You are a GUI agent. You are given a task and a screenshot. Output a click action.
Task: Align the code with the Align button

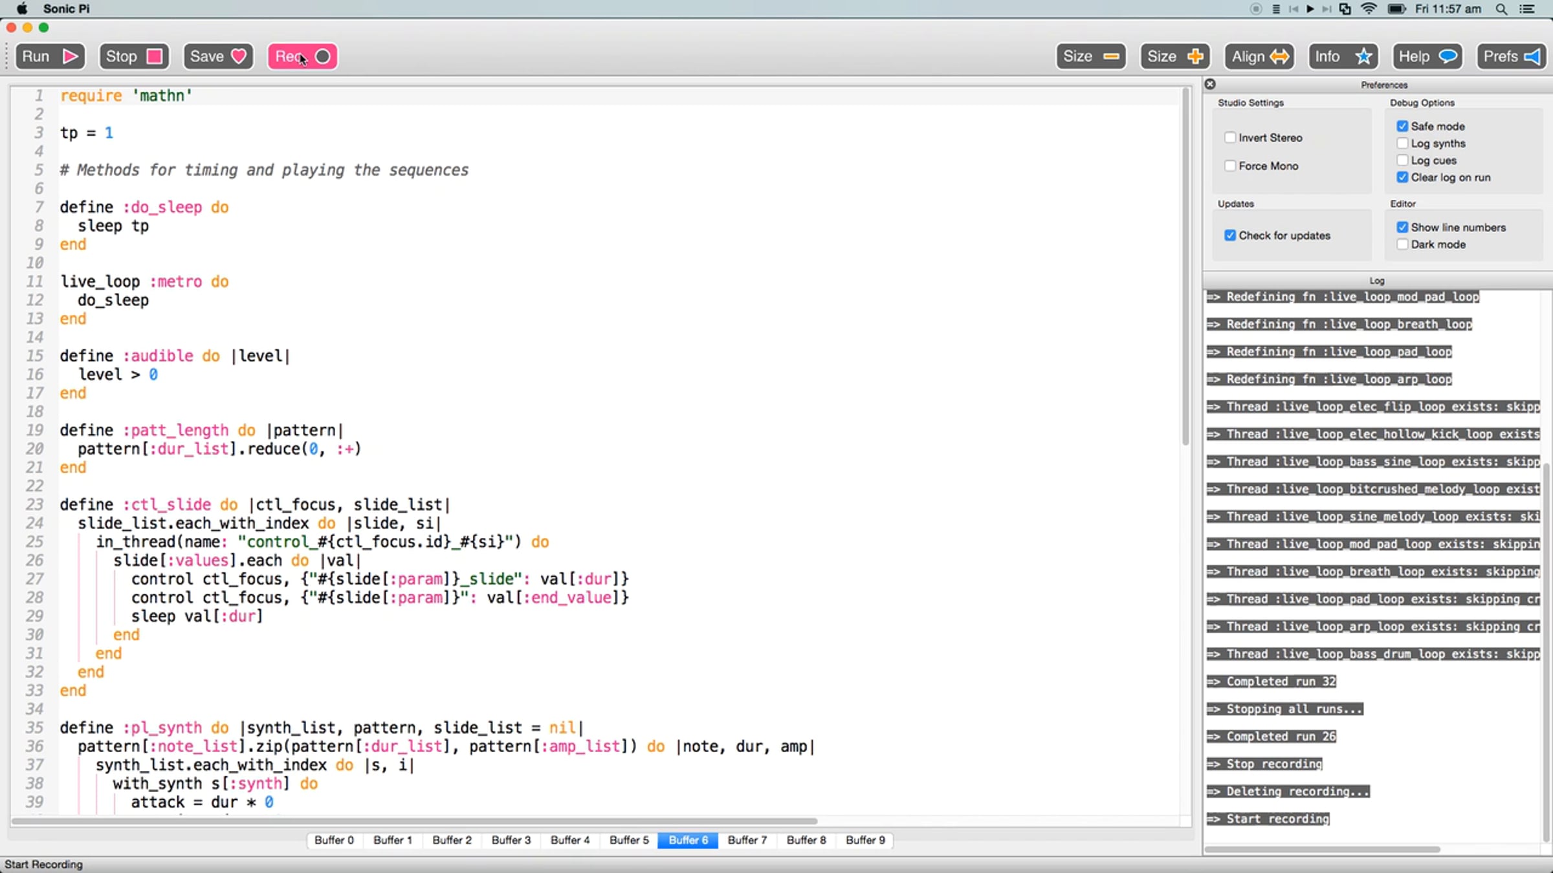point(1259,57)
